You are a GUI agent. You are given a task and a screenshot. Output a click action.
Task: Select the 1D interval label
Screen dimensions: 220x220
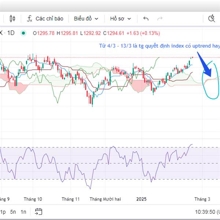(11, 33)
